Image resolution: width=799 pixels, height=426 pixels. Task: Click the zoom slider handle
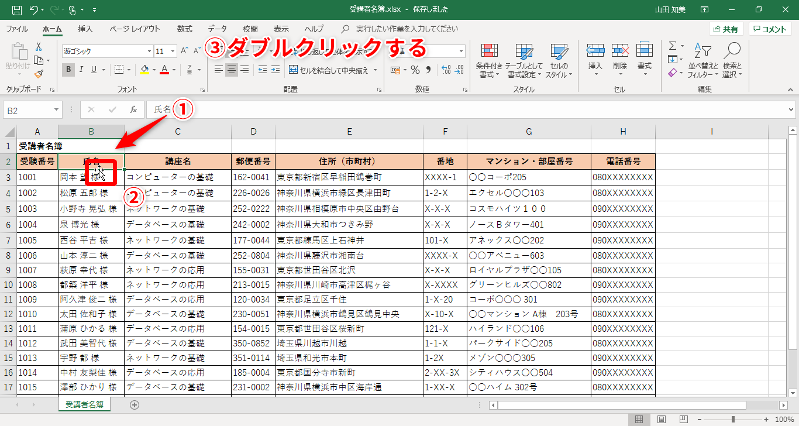(733, 419)
